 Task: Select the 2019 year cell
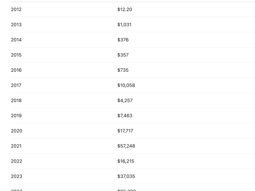click(x=16, y=115)
